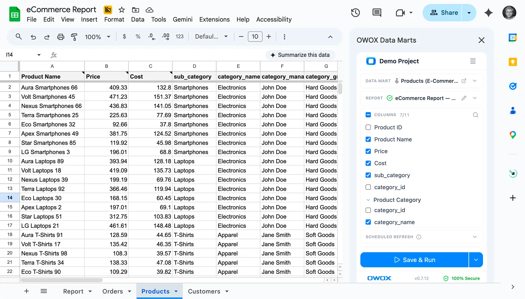525x299 pixels.
Task: Expand the Data Mart selector chevron
Action: click(x=475, y=81)
